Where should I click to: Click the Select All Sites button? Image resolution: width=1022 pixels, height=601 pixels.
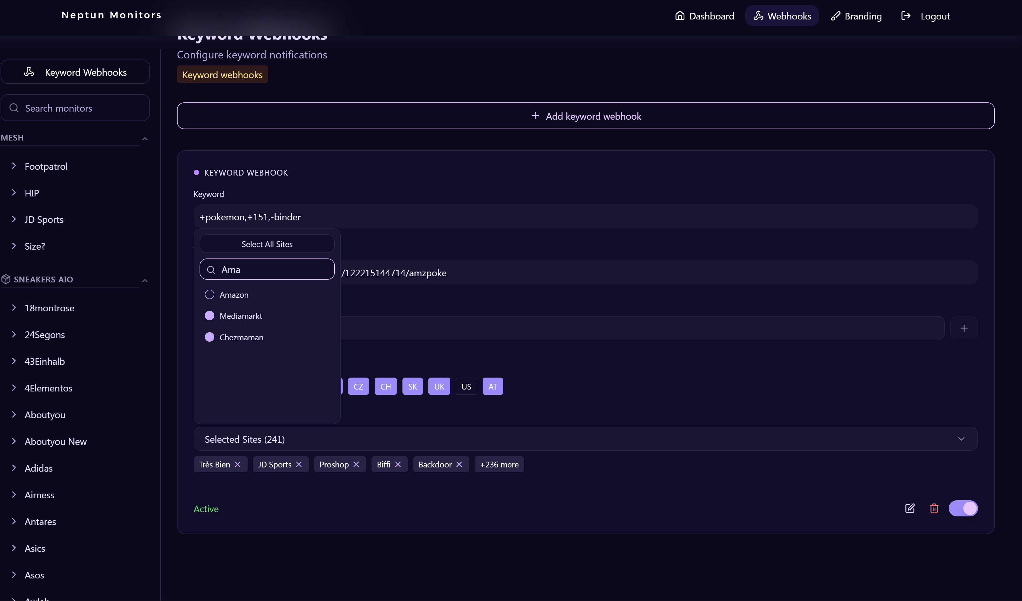267,244
